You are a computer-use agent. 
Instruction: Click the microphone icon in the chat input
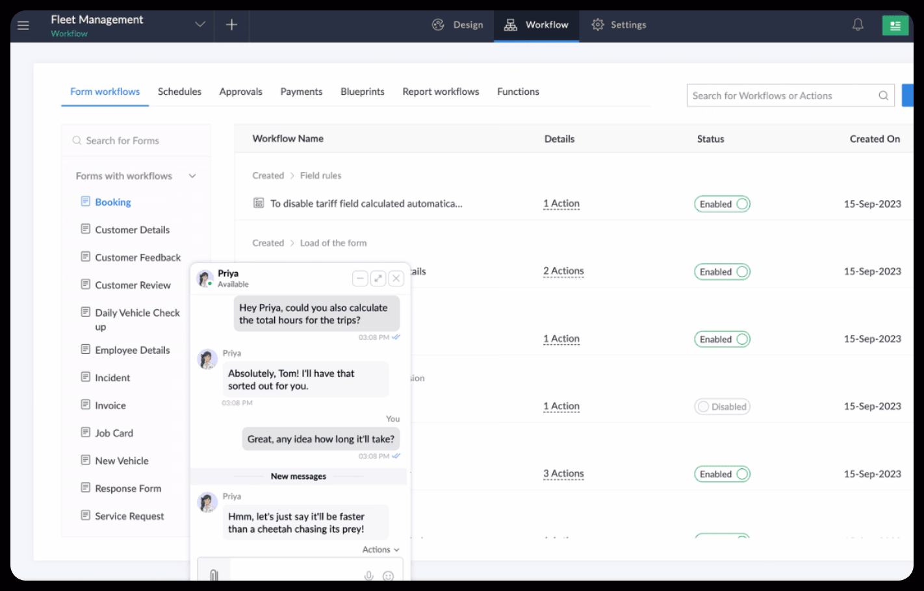click(x=369, y=575)
